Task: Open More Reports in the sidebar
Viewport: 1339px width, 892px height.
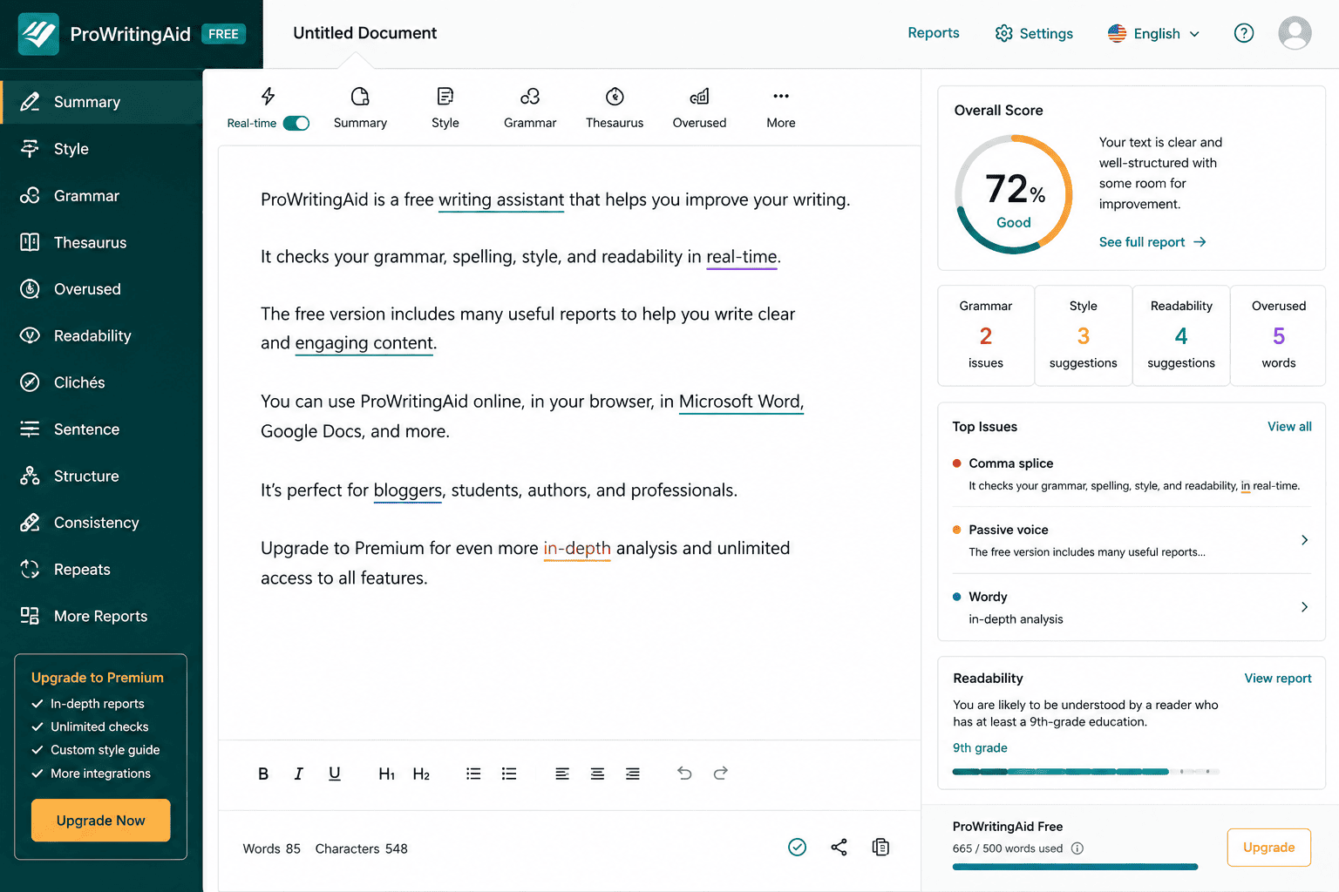Action: 102,616
